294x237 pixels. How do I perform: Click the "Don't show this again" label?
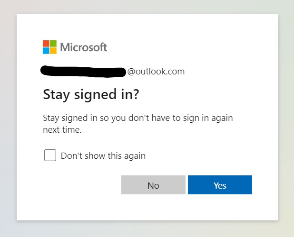click(x=103, y=155)
